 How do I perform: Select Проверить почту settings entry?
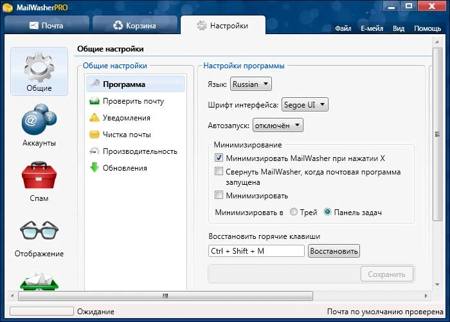pyautogui.click(x=136, y=101)
